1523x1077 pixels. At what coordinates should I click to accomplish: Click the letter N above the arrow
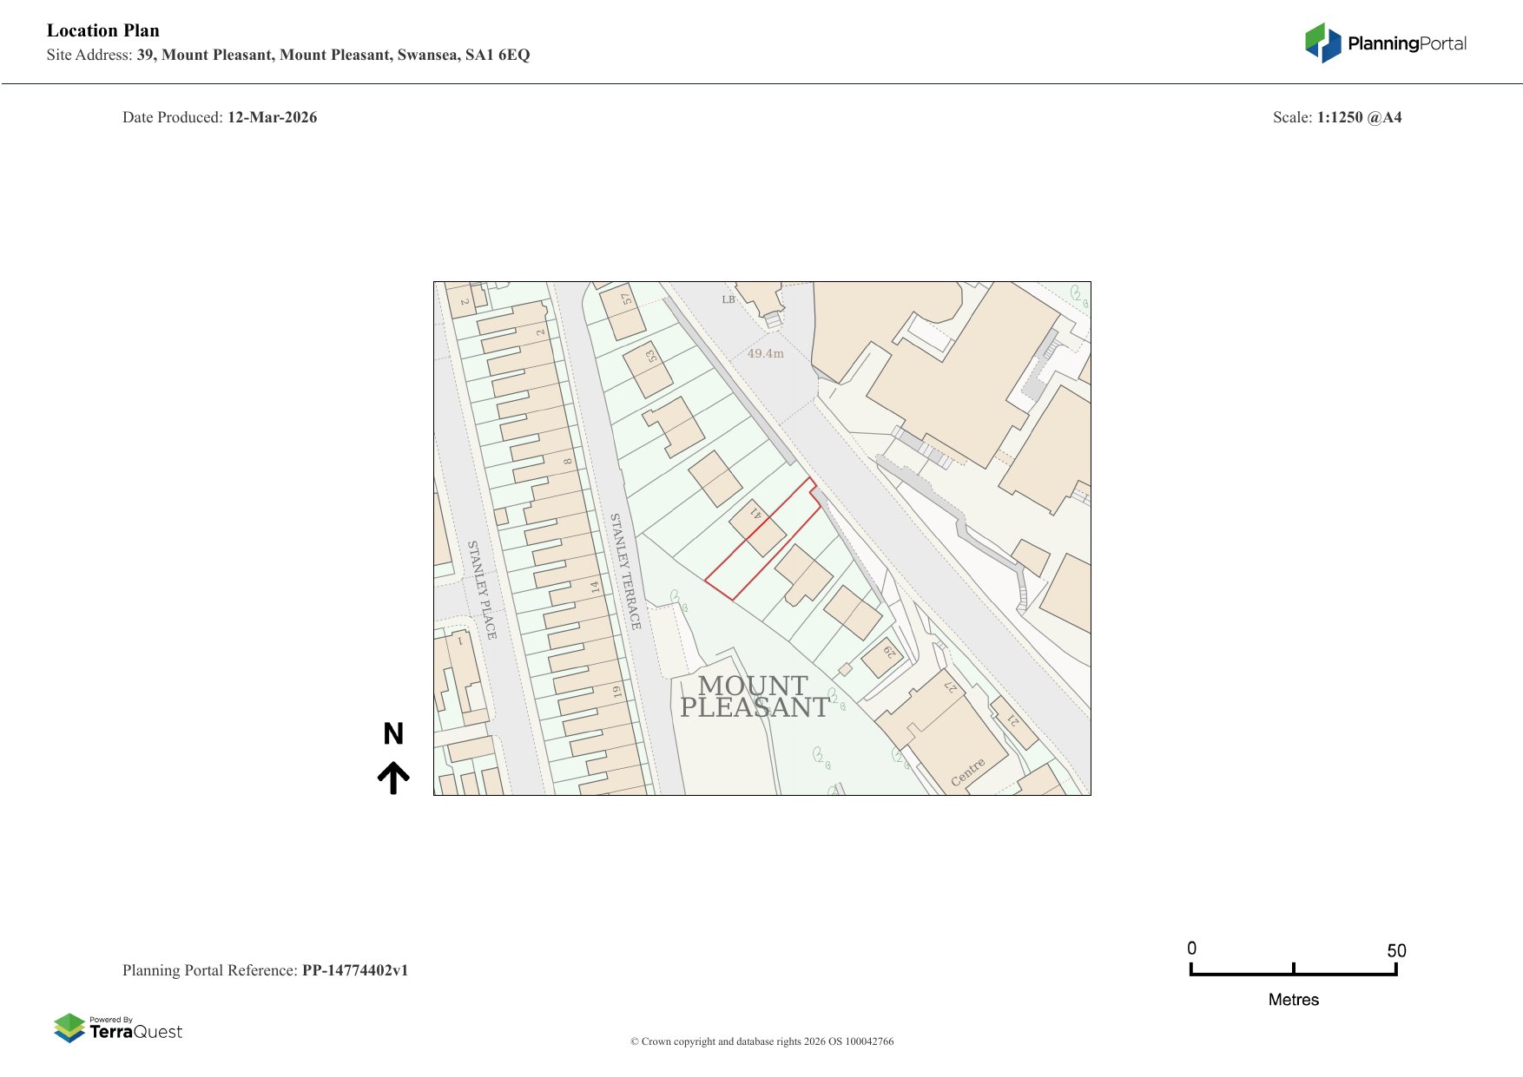(x=393, y=734)
